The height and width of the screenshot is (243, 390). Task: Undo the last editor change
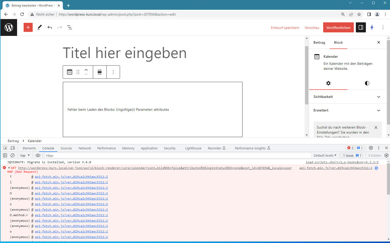[50, 27]
